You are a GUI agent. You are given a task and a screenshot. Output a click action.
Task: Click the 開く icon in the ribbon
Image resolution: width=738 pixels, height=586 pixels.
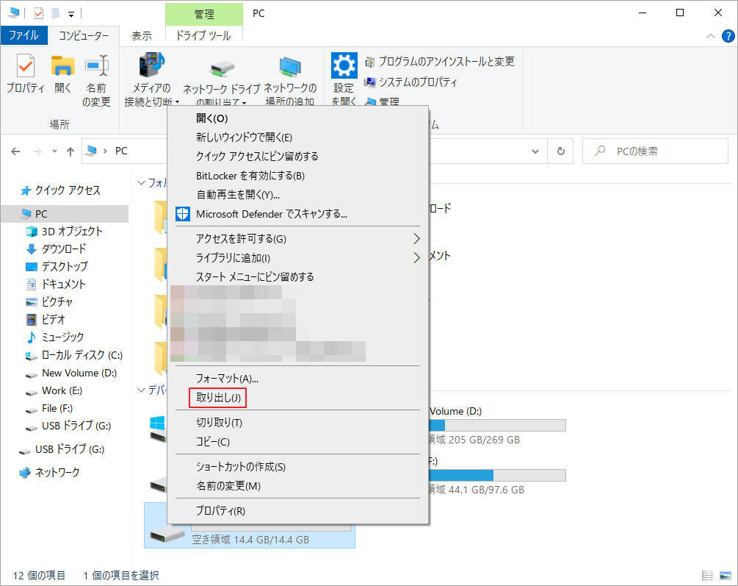click(x=62, y=75)
